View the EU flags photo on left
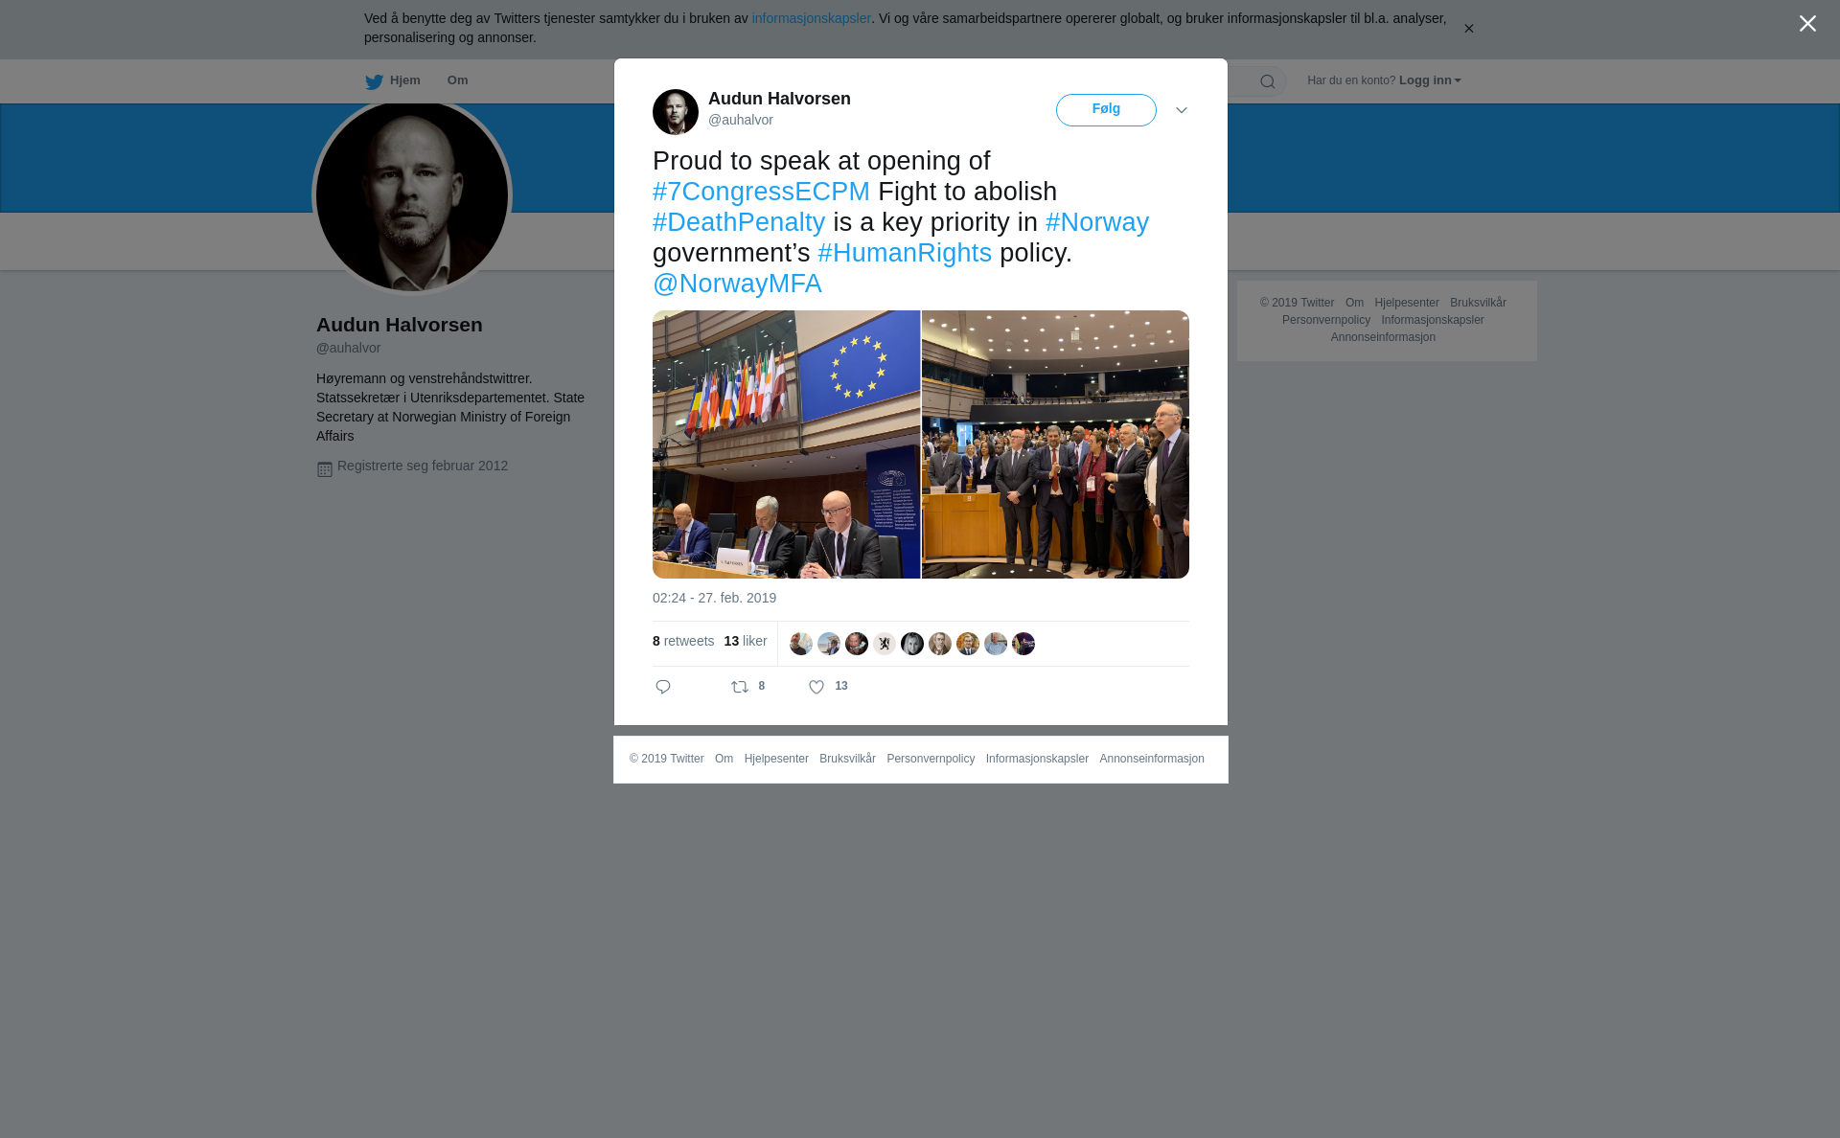This screenshot has height=1138, width=1840. pos(786,444)
